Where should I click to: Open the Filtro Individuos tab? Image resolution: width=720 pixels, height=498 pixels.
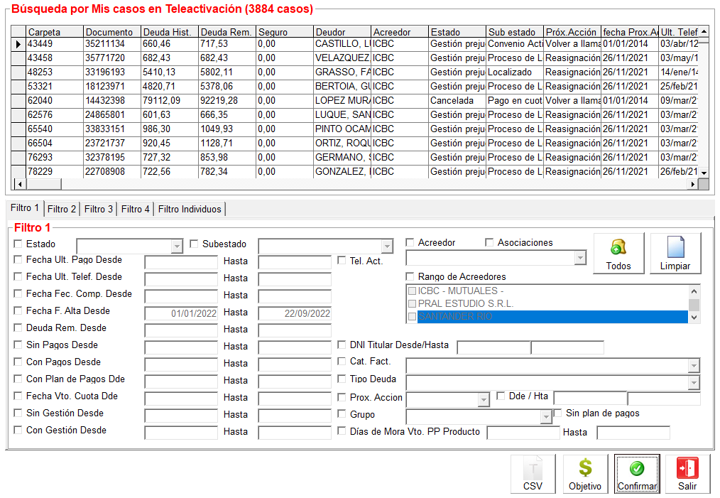pos(190,209)
